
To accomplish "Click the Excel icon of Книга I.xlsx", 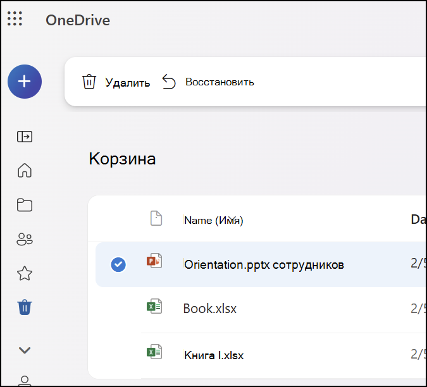I will coord(154,352).
